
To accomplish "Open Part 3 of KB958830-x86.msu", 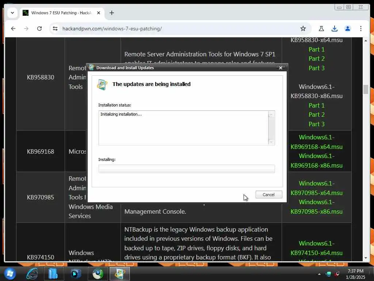I will pos(317,124).
